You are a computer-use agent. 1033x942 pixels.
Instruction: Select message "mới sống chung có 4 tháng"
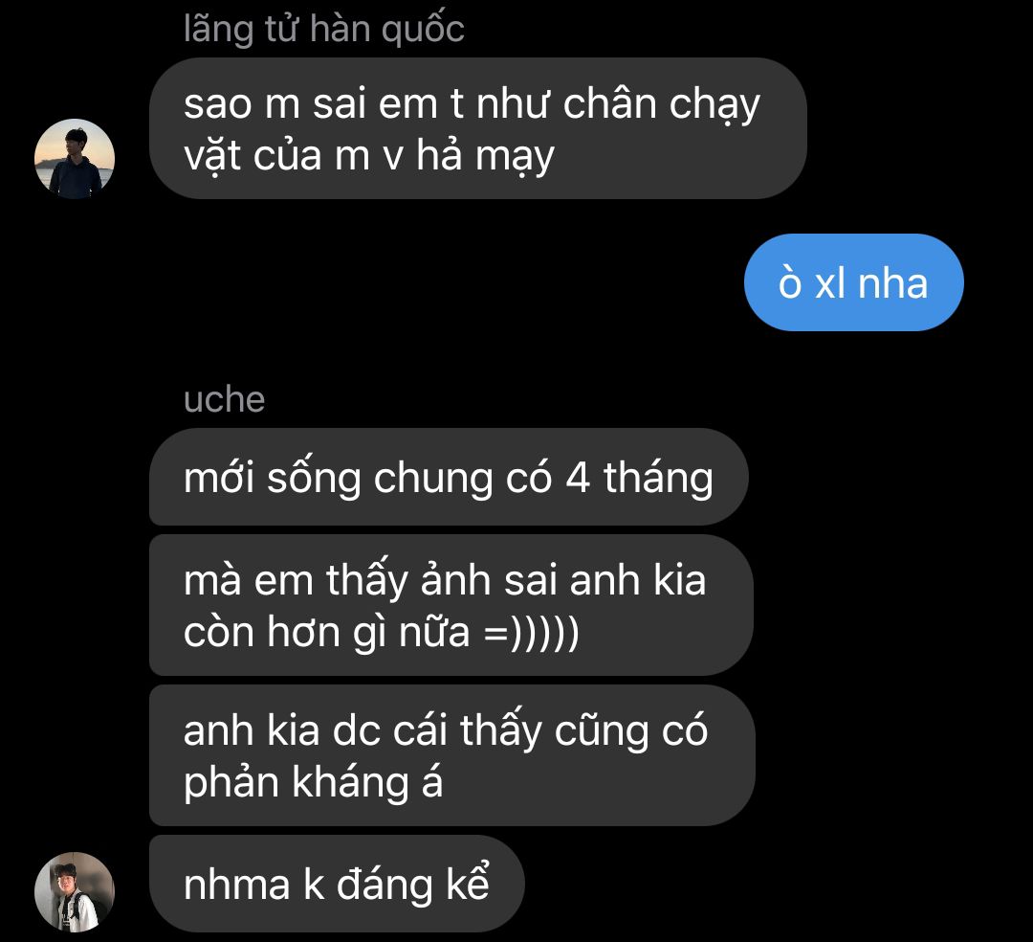coord(449,477)
